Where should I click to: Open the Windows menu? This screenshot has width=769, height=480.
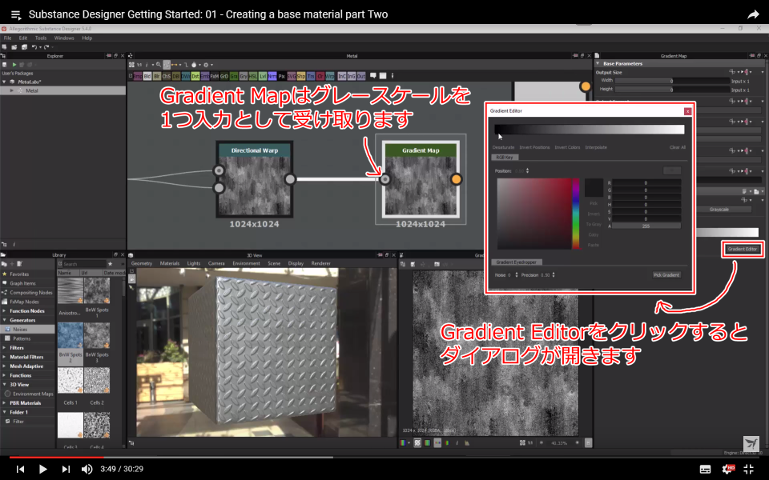coord(64,38)
